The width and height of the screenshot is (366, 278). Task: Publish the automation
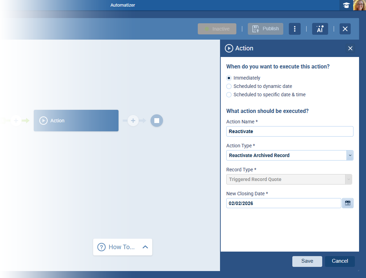point(265,29)
